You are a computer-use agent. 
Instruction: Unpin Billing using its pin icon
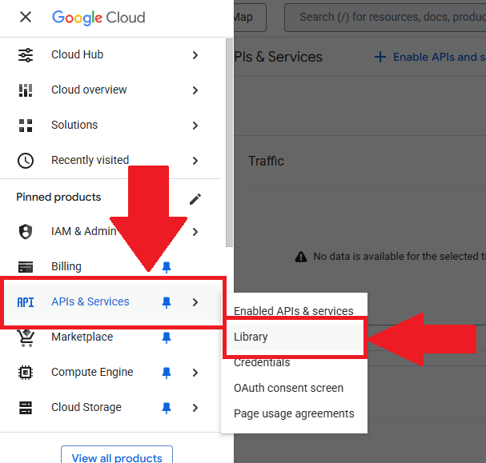pyautogui.click(x=167, y=267)
